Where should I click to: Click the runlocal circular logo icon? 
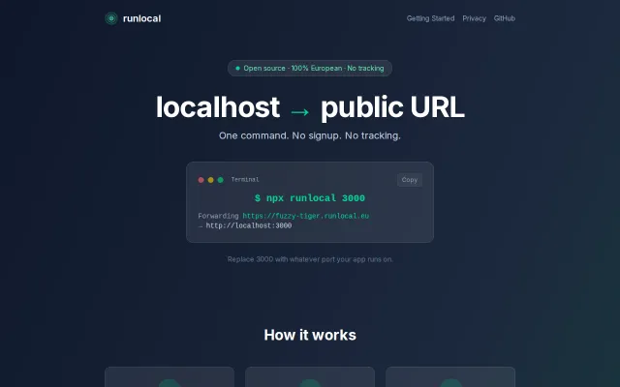coord(111,18)
